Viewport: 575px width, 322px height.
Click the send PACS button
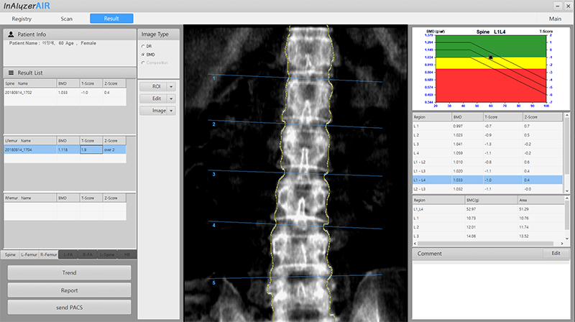(70, 308)
